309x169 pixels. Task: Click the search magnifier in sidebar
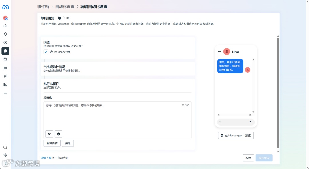tap(5, 148)
